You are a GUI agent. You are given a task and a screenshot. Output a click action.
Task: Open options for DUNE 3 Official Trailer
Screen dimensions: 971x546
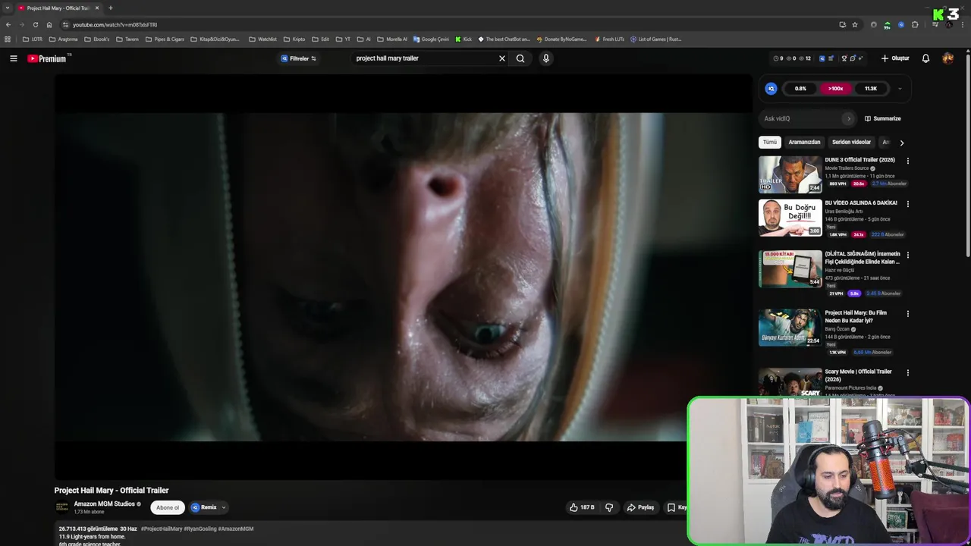(907, 161)
